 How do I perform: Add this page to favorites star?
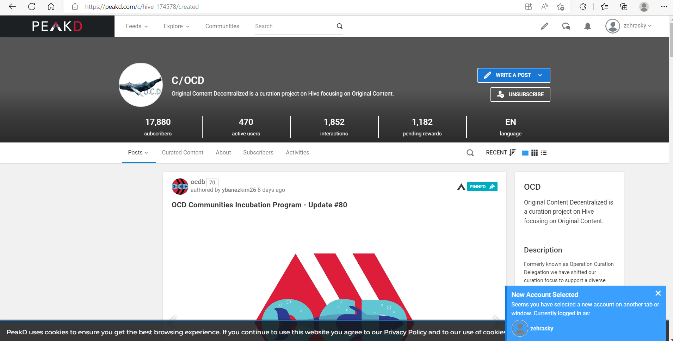561,7
